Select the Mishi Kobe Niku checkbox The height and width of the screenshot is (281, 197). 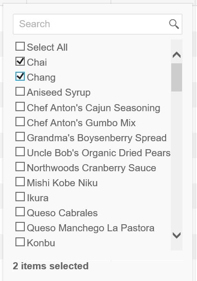[20, 182]
